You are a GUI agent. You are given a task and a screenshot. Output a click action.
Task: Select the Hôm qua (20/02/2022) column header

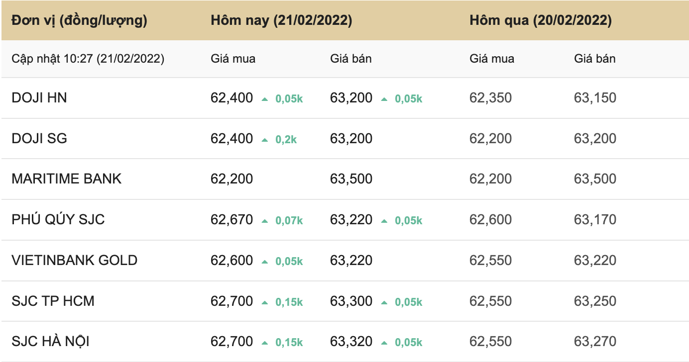pyautogui.click(x=541, y=20)
